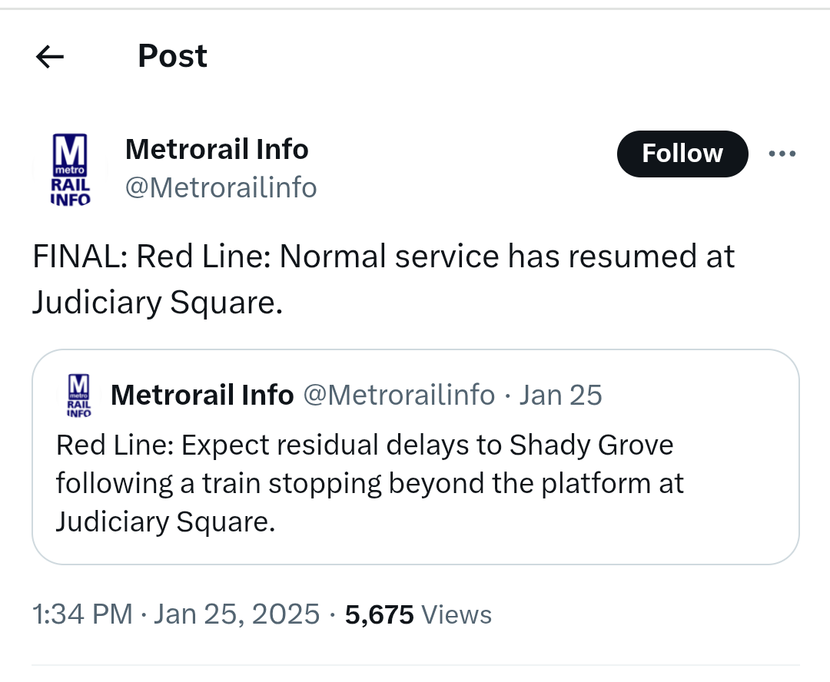Image resolution: width=830 pixels, height=682 pixels.
Task: Tap "Judiciary Square." in the quoted post
Action: (x=164, y=522)
